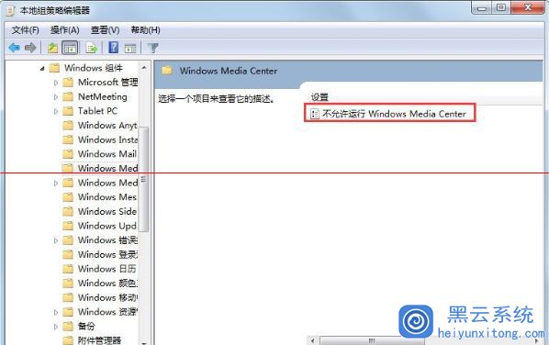Expand the NetMeeting folder arrow
The width and height of the screenshot is (549, 345).
click(x=56, y=97)
